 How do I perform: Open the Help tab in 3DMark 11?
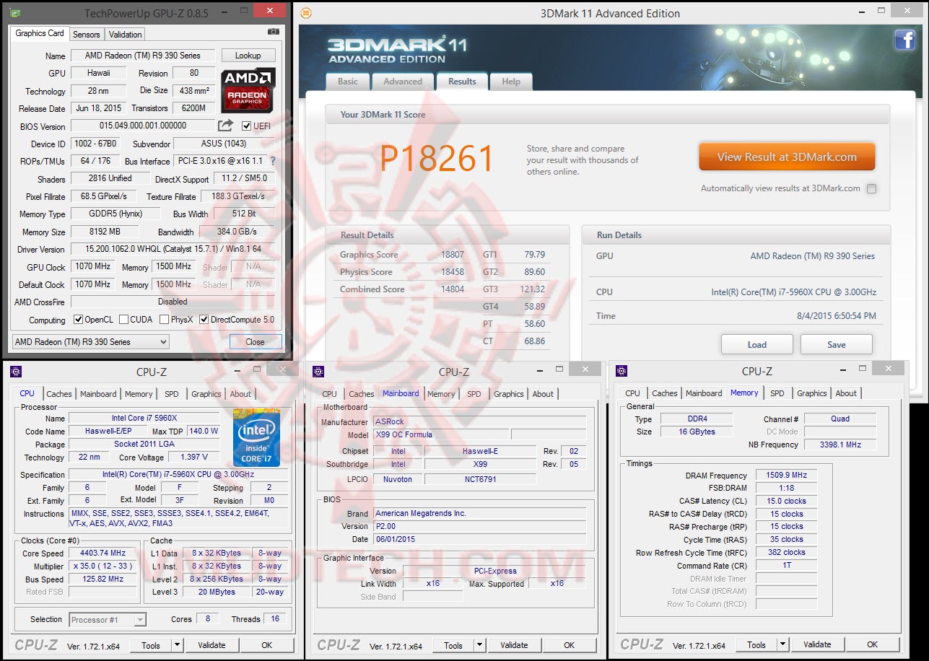point(511,82)
